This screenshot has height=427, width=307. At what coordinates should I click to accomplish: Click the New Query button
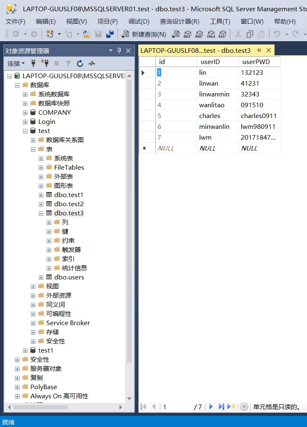pyautogui.click(x=144, y=34)
